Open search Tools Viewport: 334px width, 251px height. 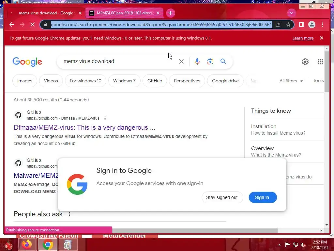pyautogui.click(x=318, y=80)
